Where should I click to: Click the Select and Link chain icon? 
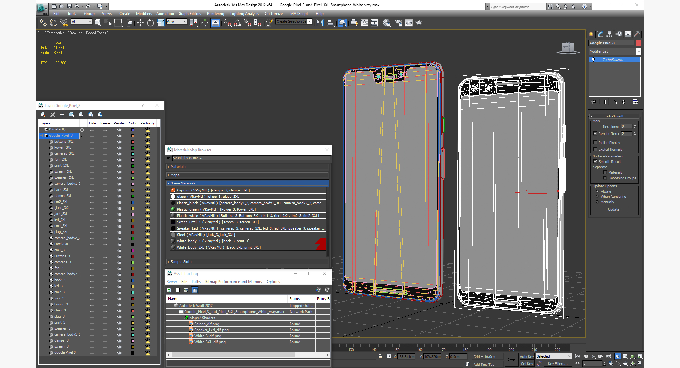[43, 23]
